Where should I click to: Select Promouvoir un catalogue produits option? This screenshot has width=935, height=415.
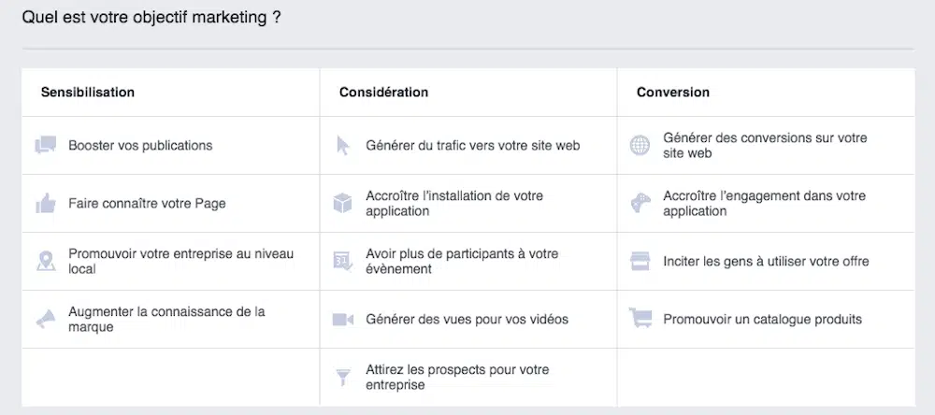click(x=762, y=320)
